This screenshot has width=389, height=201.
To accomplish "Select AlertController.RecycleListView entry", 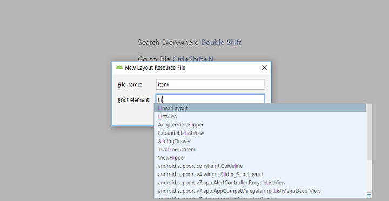I will 260,183.
